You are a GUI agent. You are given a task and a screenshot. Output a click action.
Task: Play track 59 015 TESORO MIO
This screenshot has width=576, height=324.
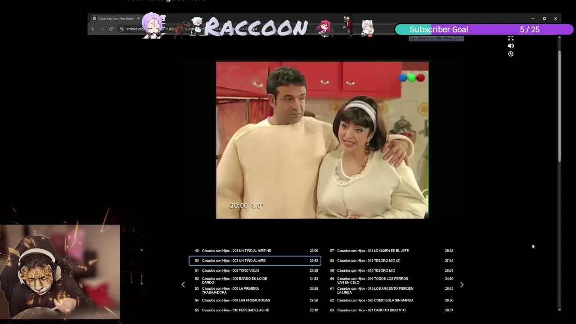pyautogui.click(x=391, y=270)
